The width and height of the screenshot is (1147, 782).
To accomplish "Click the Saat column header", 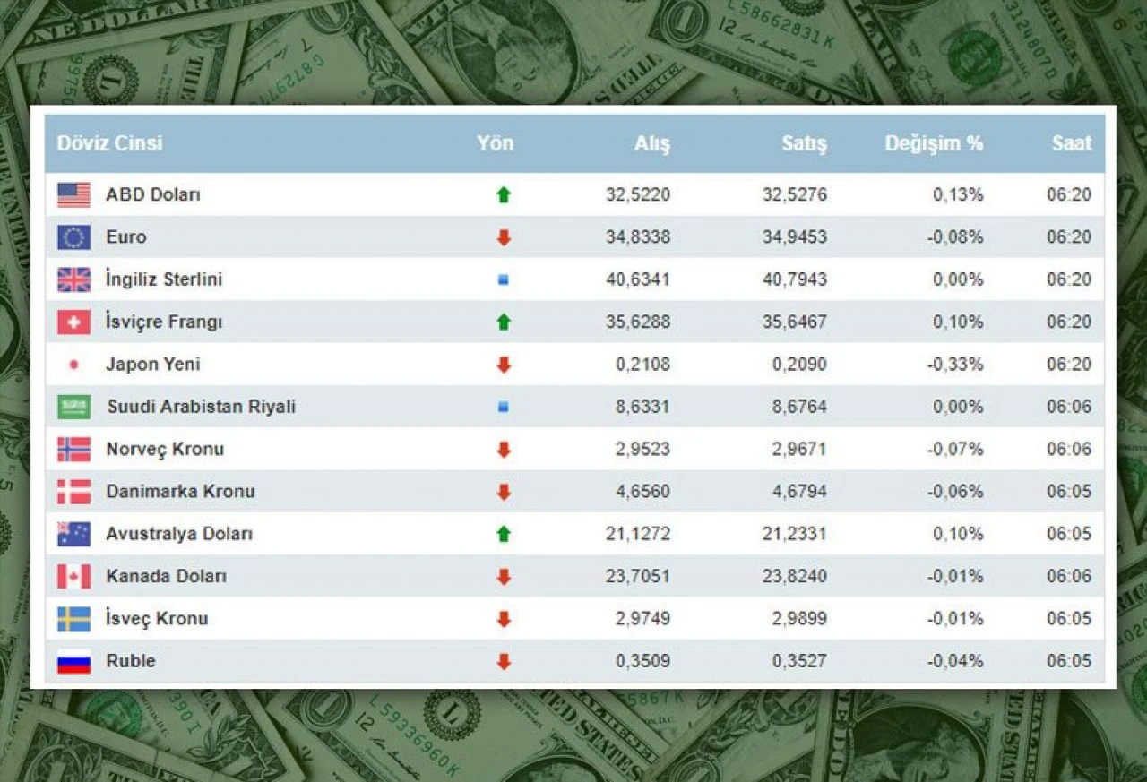I will click(x=1072, y=143).
